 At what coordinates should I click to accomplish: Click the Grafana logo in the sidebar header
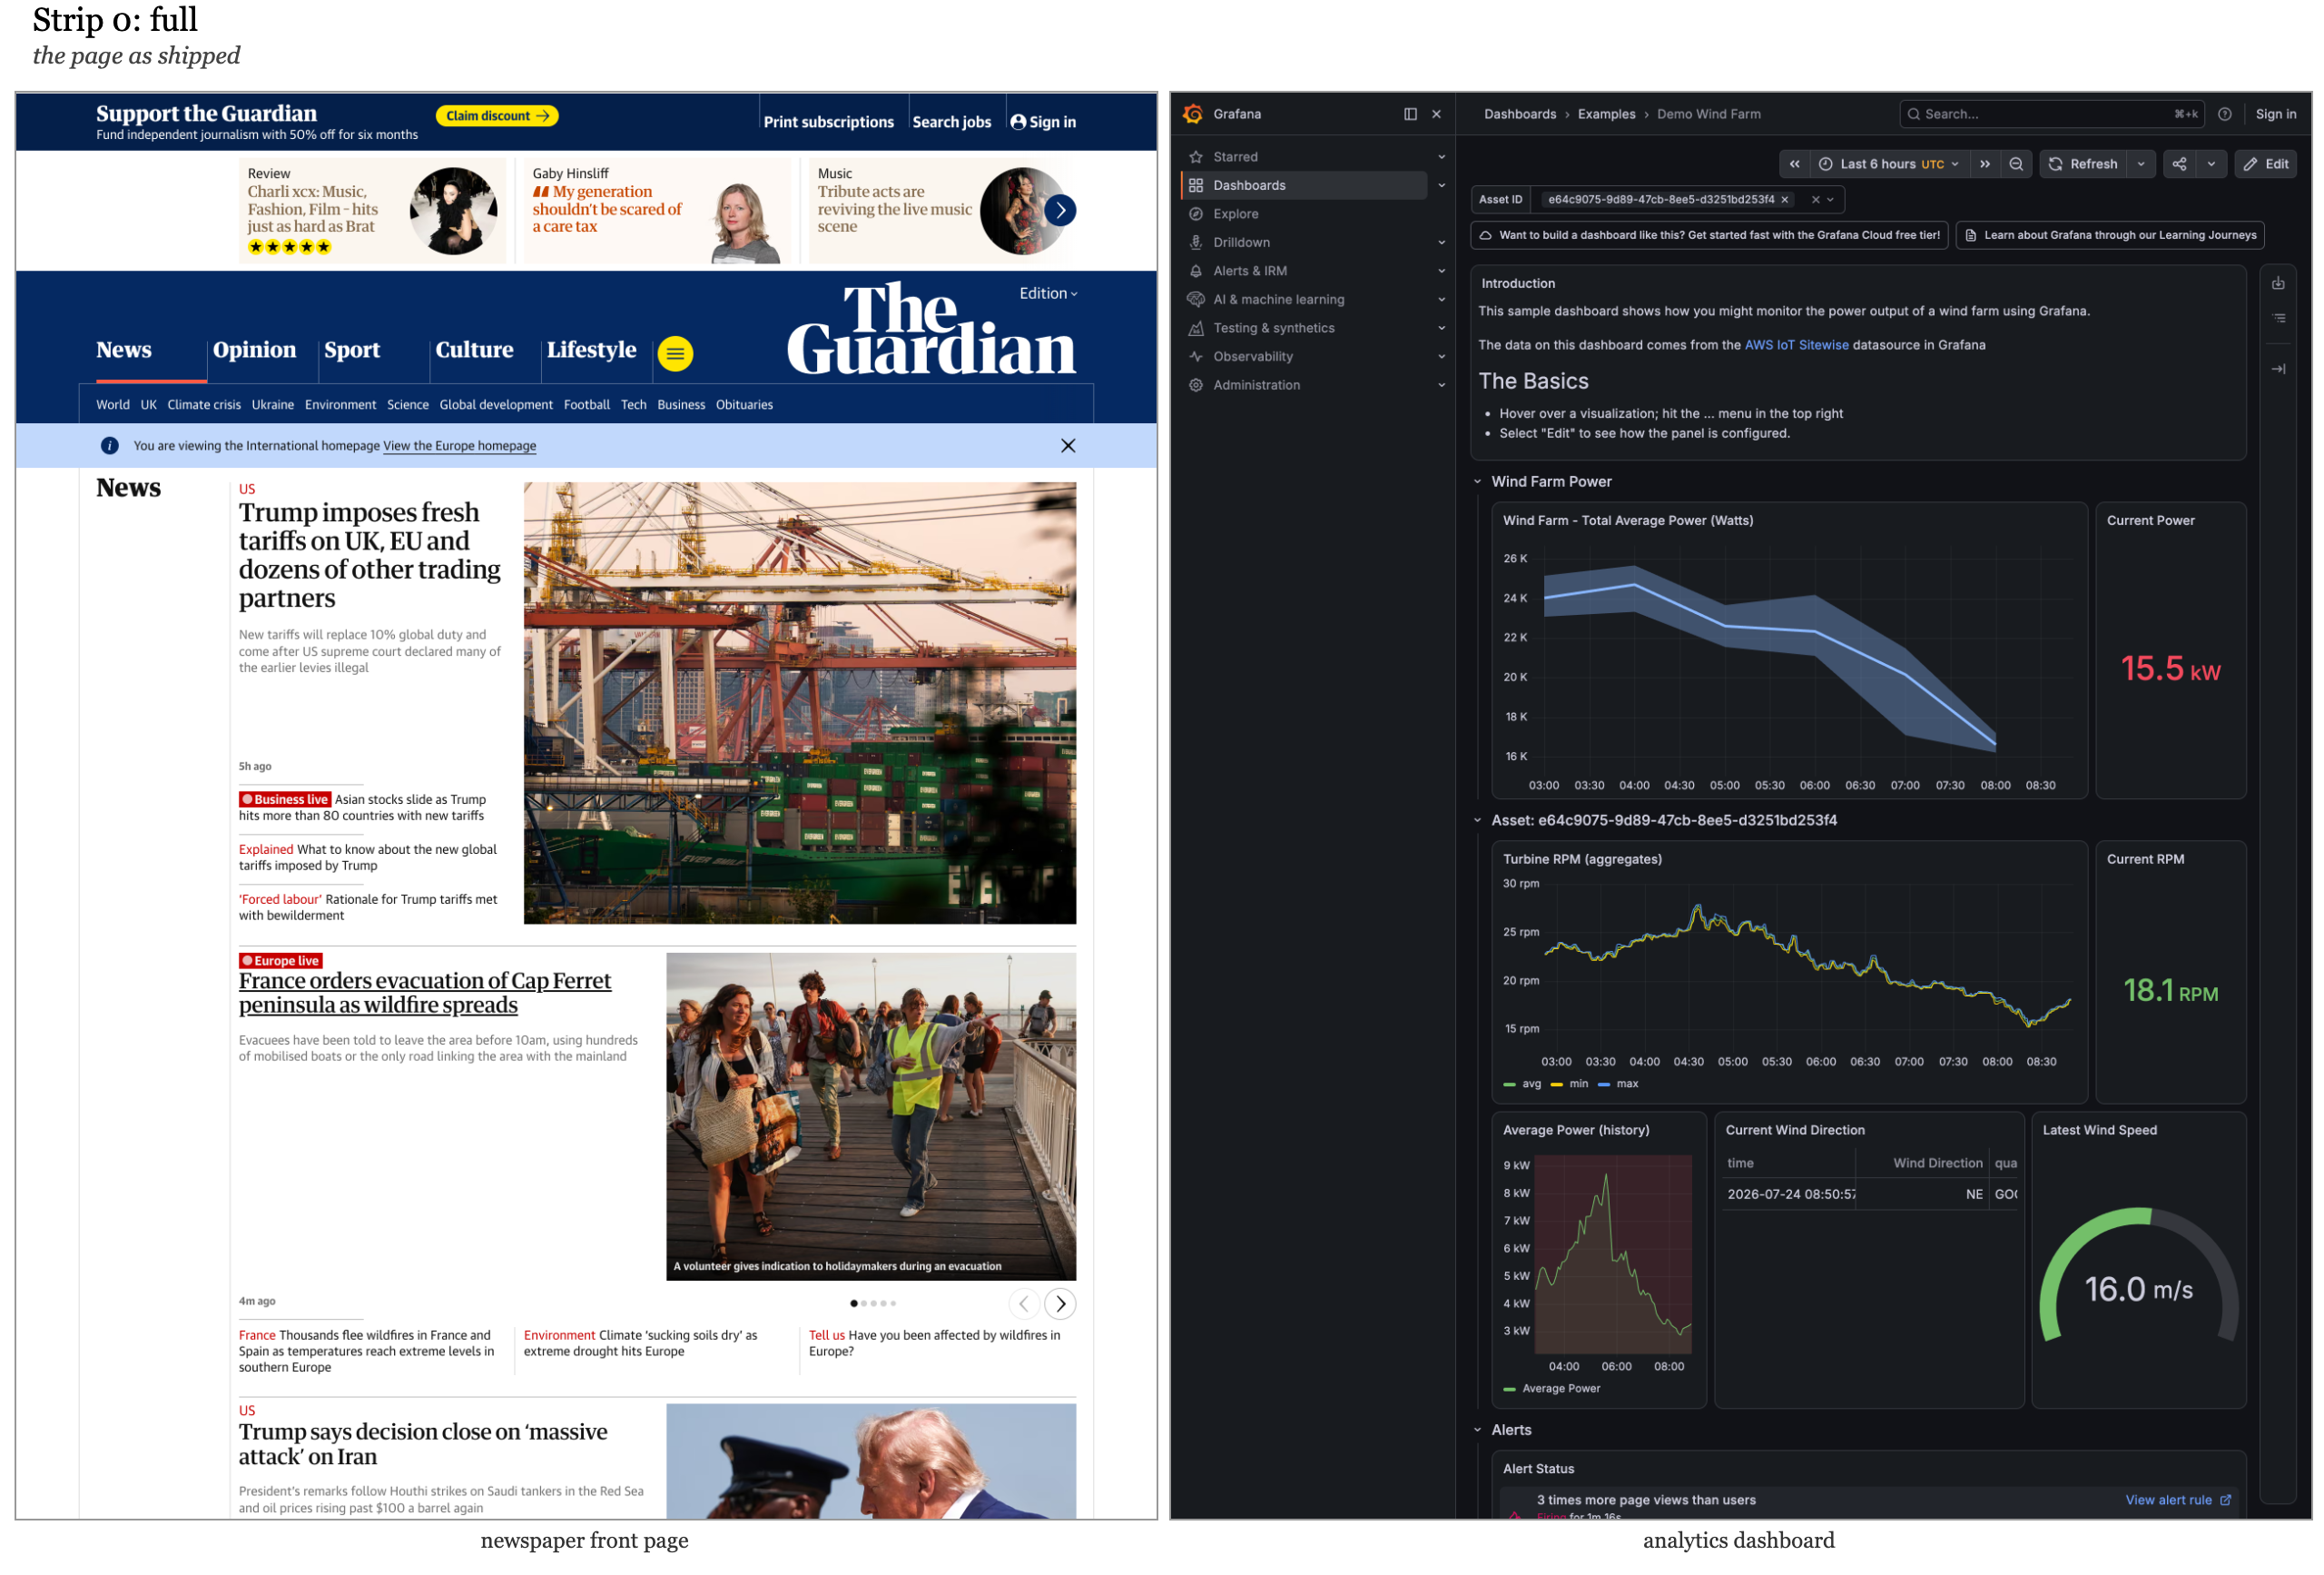[1193, 114]
